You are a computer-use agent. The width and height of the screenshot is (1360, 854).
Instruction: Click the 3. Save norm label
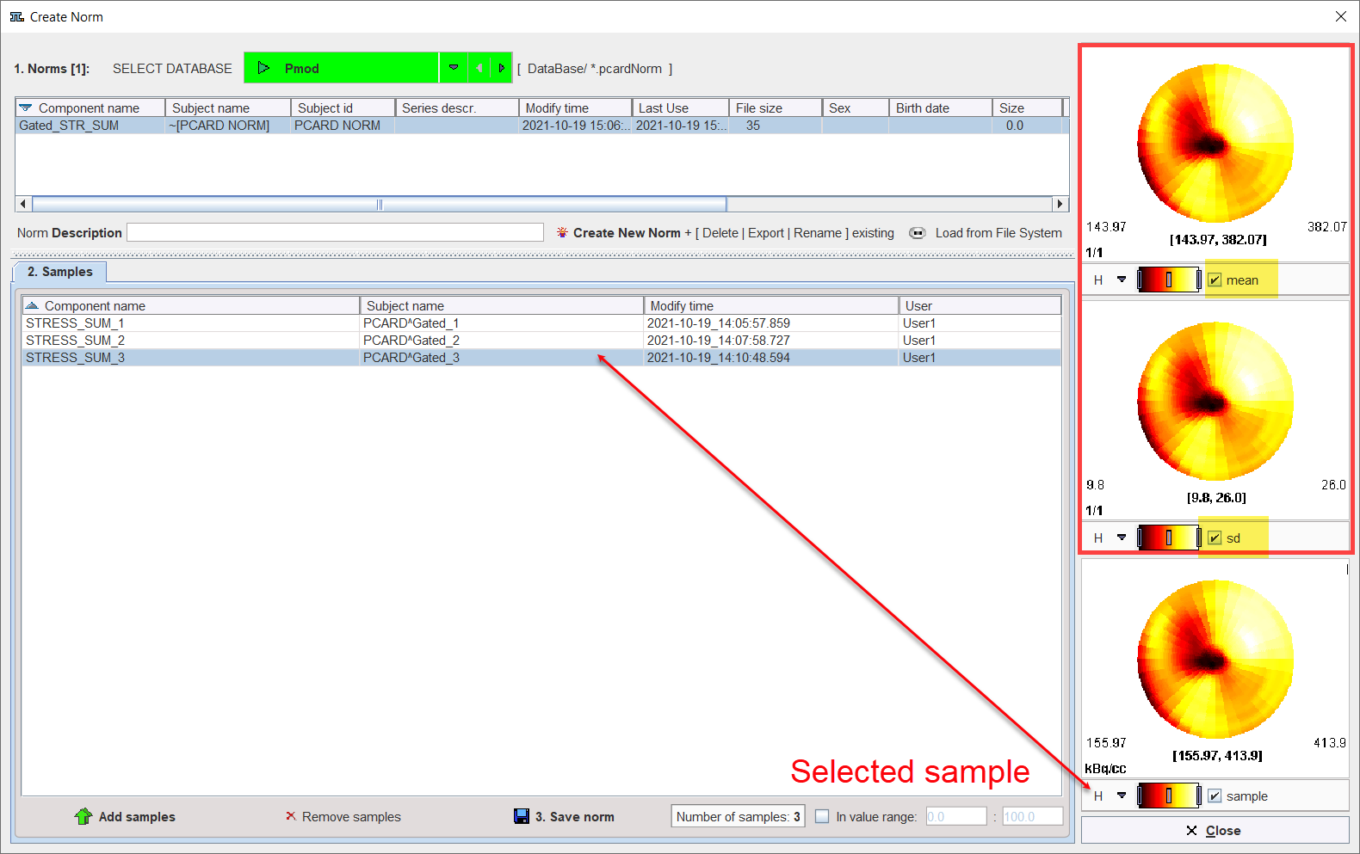coord(575,817)
